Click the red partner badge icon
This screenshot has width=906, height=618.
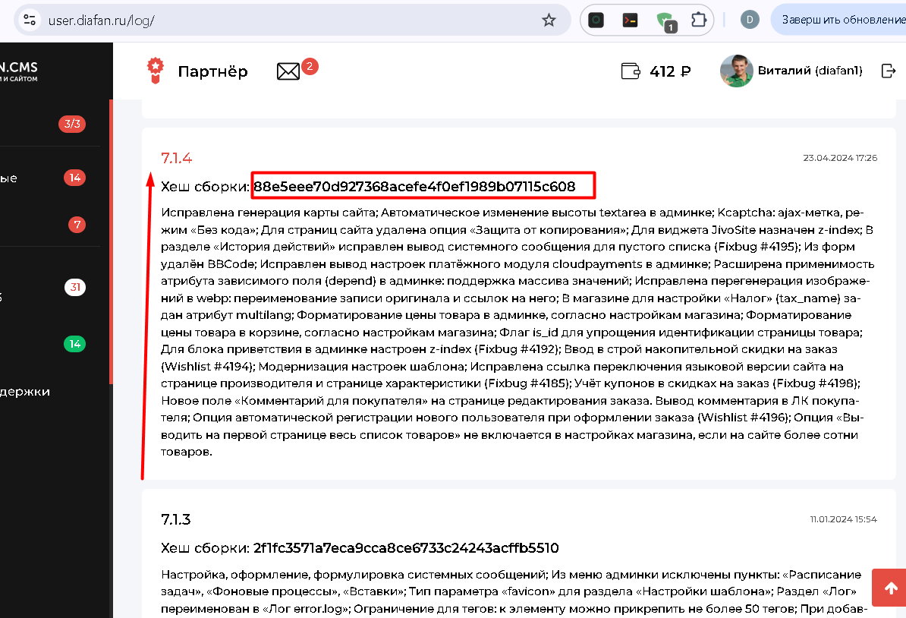[155, 71]
